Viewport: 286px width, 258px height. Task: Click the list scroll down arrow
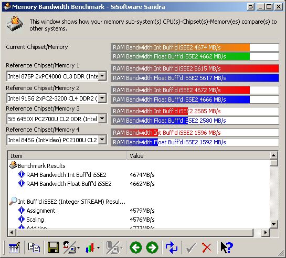pyautogui.click(x=273, y=224)
